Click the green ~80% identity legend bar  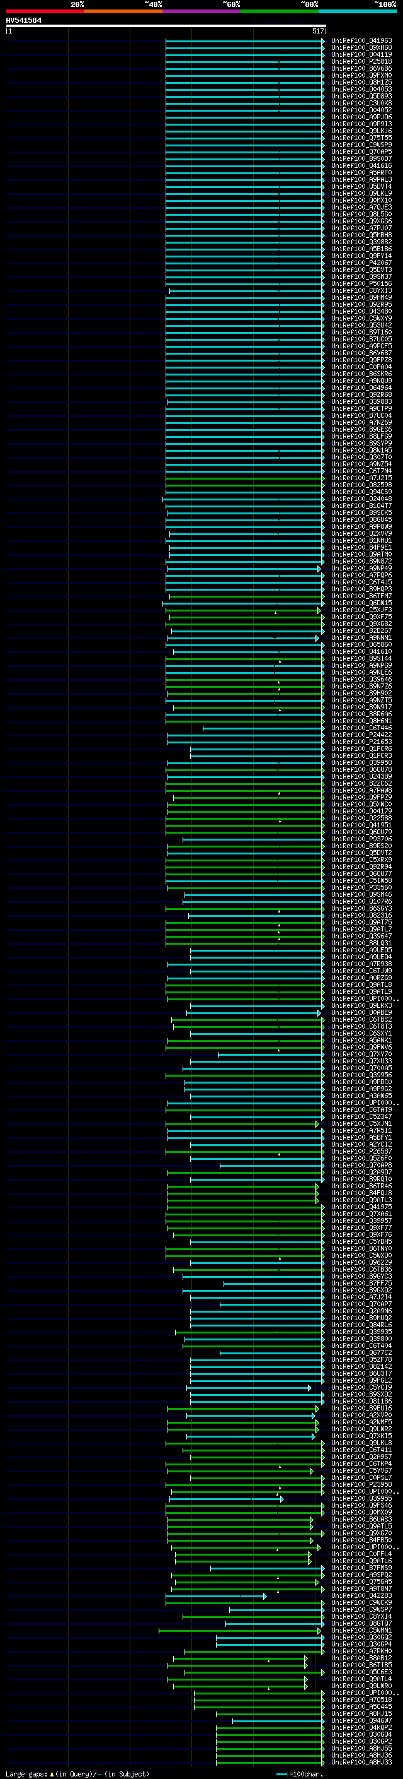click(280, 11)
